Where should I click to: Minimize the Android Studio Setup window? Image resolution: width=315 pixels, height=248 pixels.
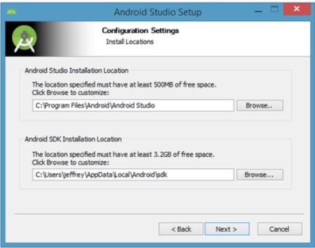point(259,11)
